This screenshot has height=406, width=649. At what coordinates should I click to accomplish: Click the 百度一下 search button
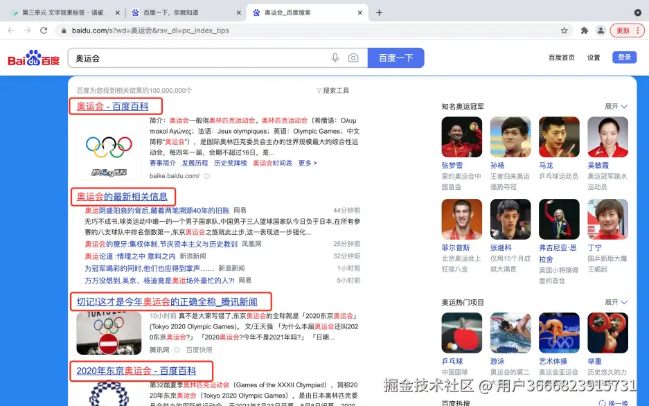coord(395,58)
